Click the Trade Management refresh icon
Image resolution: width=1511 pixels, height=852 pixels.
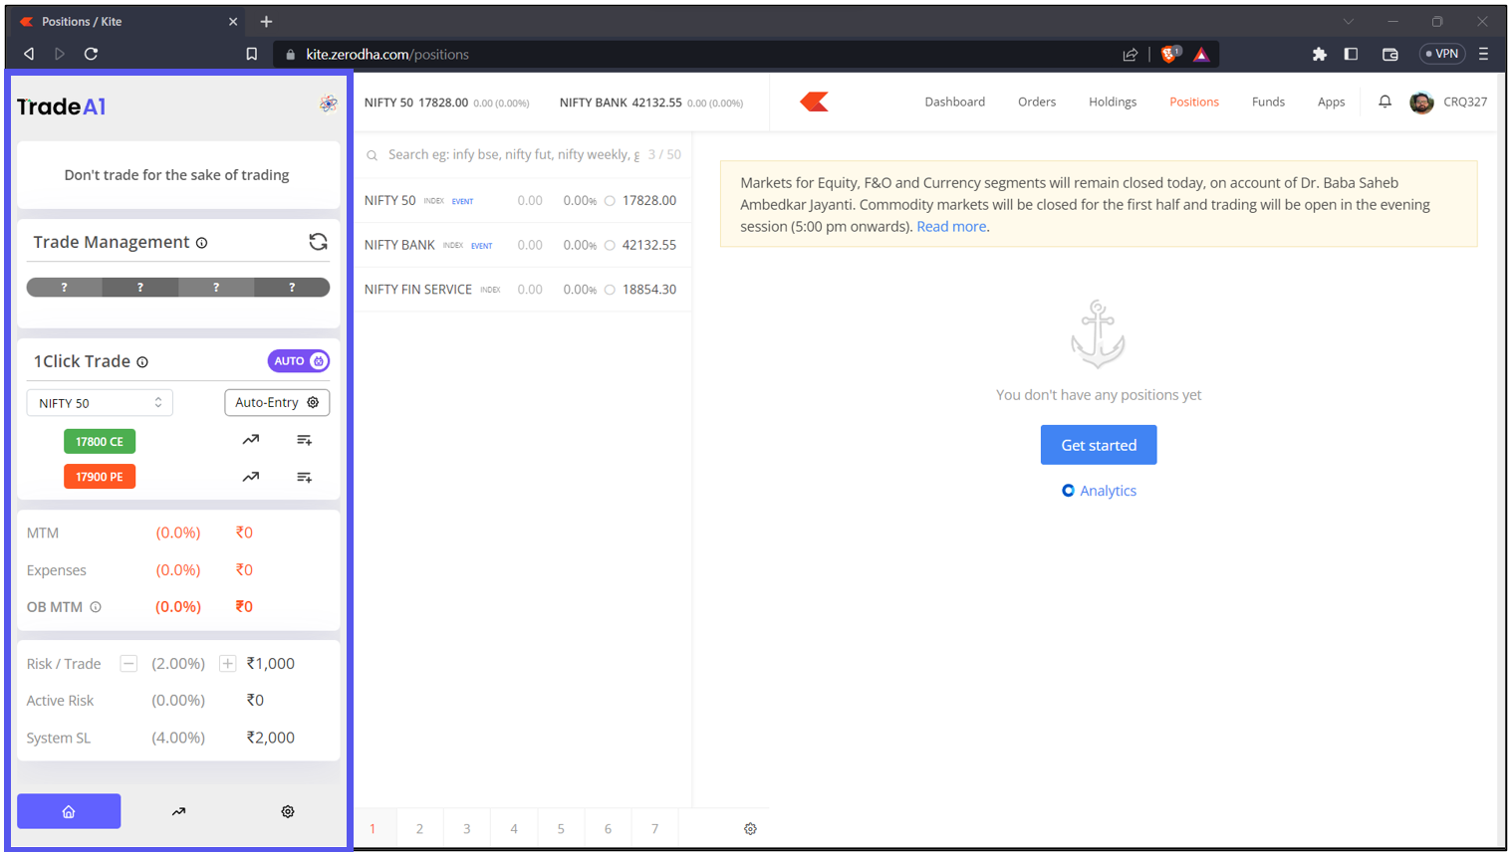(318, 242)
